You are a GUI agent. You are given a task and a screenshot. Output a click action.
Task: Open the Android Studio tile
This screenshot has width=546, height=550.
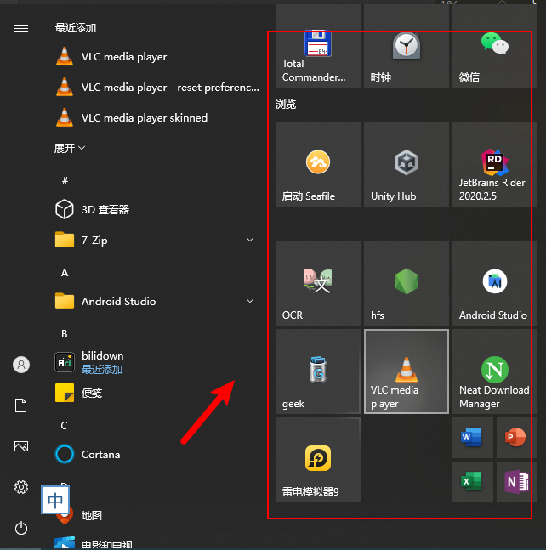[x=495, y=283]
